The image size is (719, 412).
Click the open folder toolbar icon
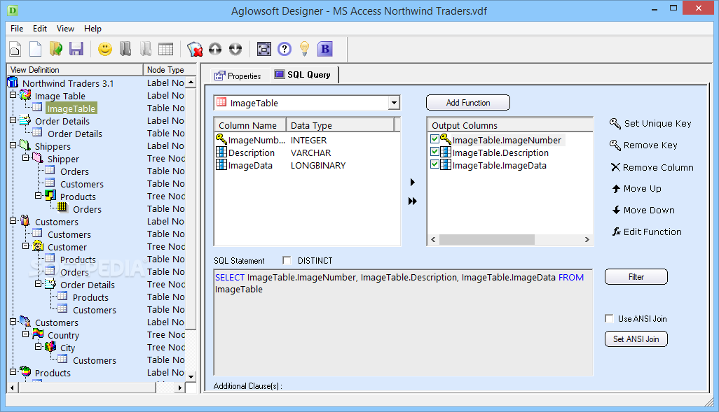pyautogui.click(x=56, y=49)
